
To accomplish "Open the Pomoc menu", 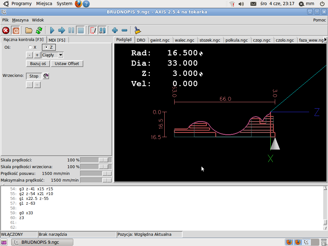I will pos(319,20).
